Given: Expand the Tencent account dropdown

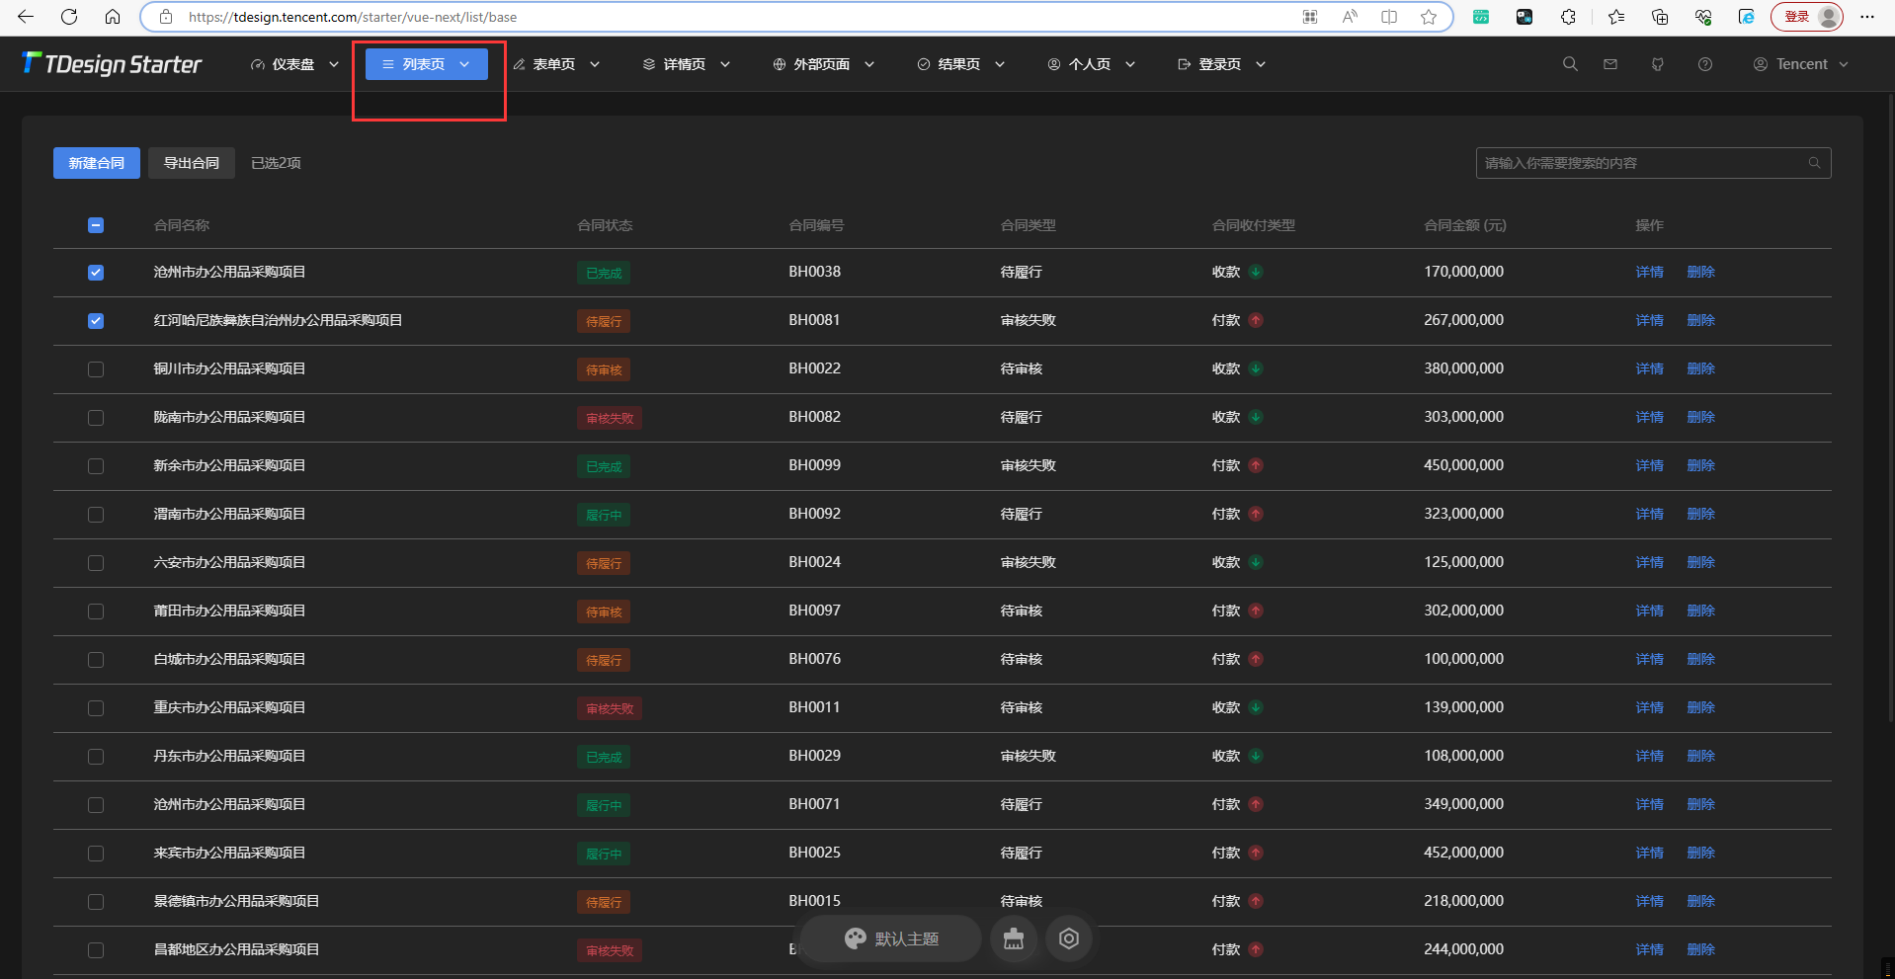Looking at the screenshot, I should 1845,63.
